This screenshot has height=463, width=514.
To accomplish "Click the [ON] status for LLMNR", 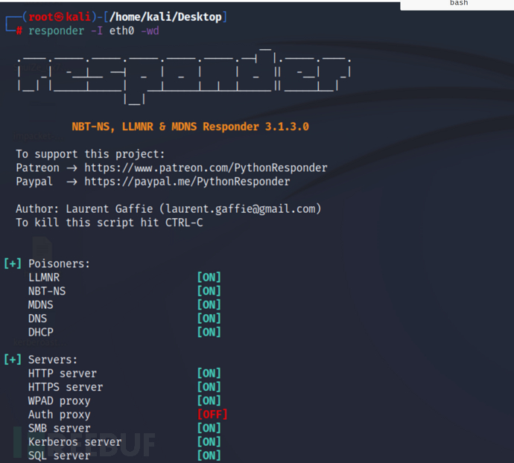I will click(x=209, y=278).
